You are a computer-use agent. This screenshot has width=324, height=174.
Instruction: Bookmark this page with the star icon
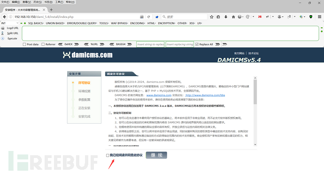(x=212, y=17)
